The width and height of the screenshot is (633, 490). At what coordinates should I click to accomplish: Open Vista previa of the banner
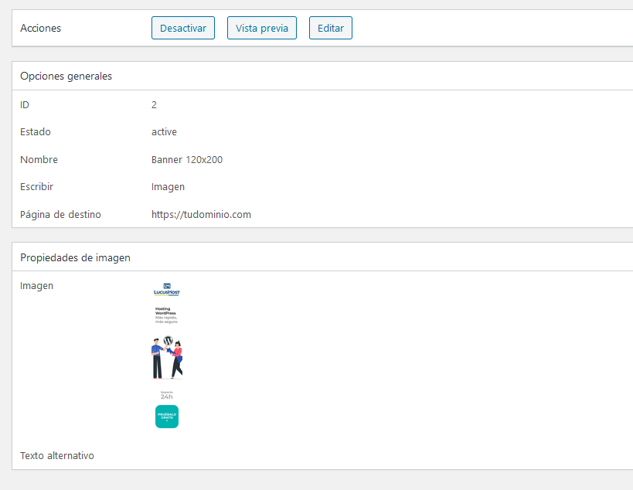261,28
